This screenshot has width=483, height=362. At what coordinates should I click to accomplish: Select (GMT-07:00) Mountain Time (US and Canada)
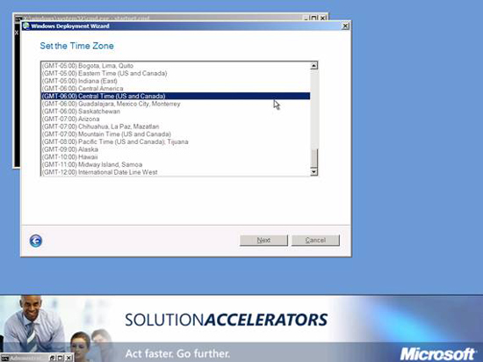pyautogui.click(x=176, y=134)
